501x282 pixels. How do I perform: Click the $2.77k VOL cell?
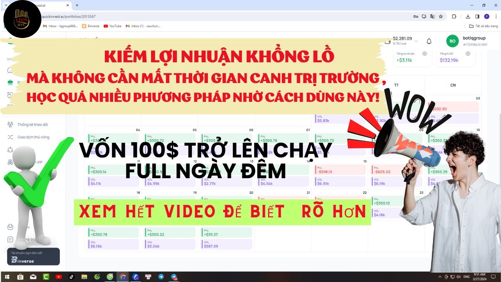pyautogui.click(x=227, y=181)
